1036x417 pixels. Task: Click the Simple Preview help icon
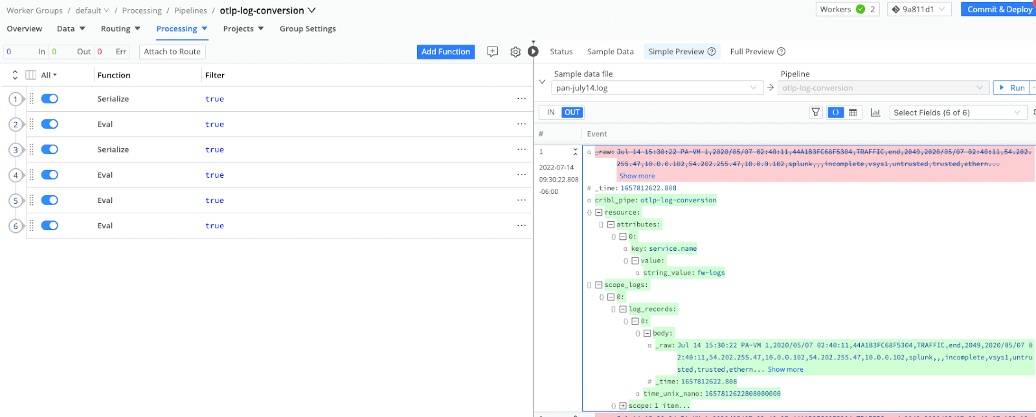[x=712, y=52]
